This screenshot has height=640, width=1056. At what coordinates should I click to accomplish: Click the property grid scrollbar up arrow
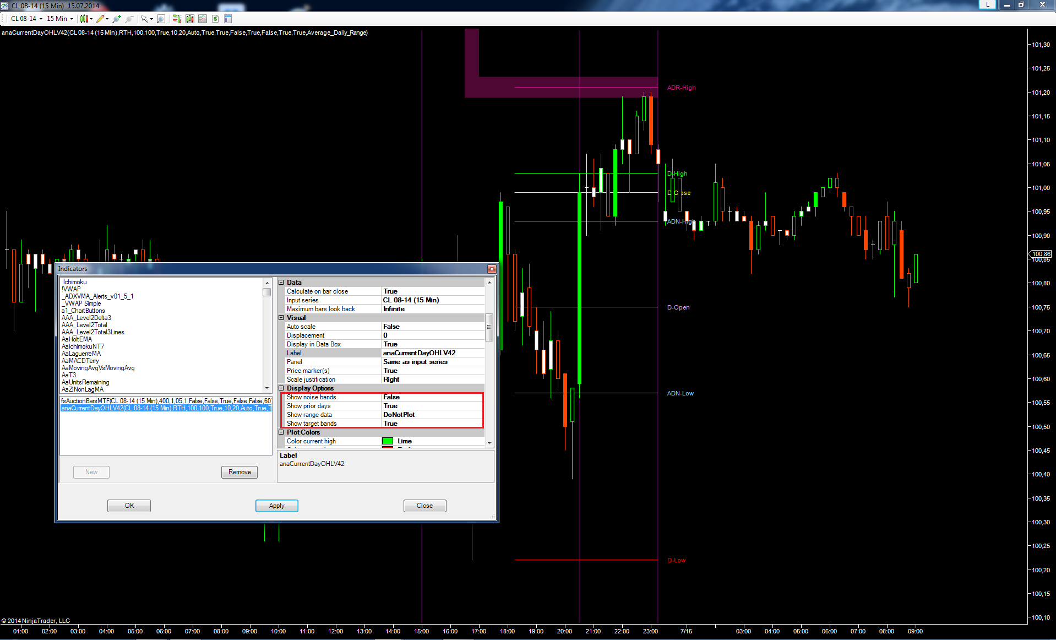489,283
